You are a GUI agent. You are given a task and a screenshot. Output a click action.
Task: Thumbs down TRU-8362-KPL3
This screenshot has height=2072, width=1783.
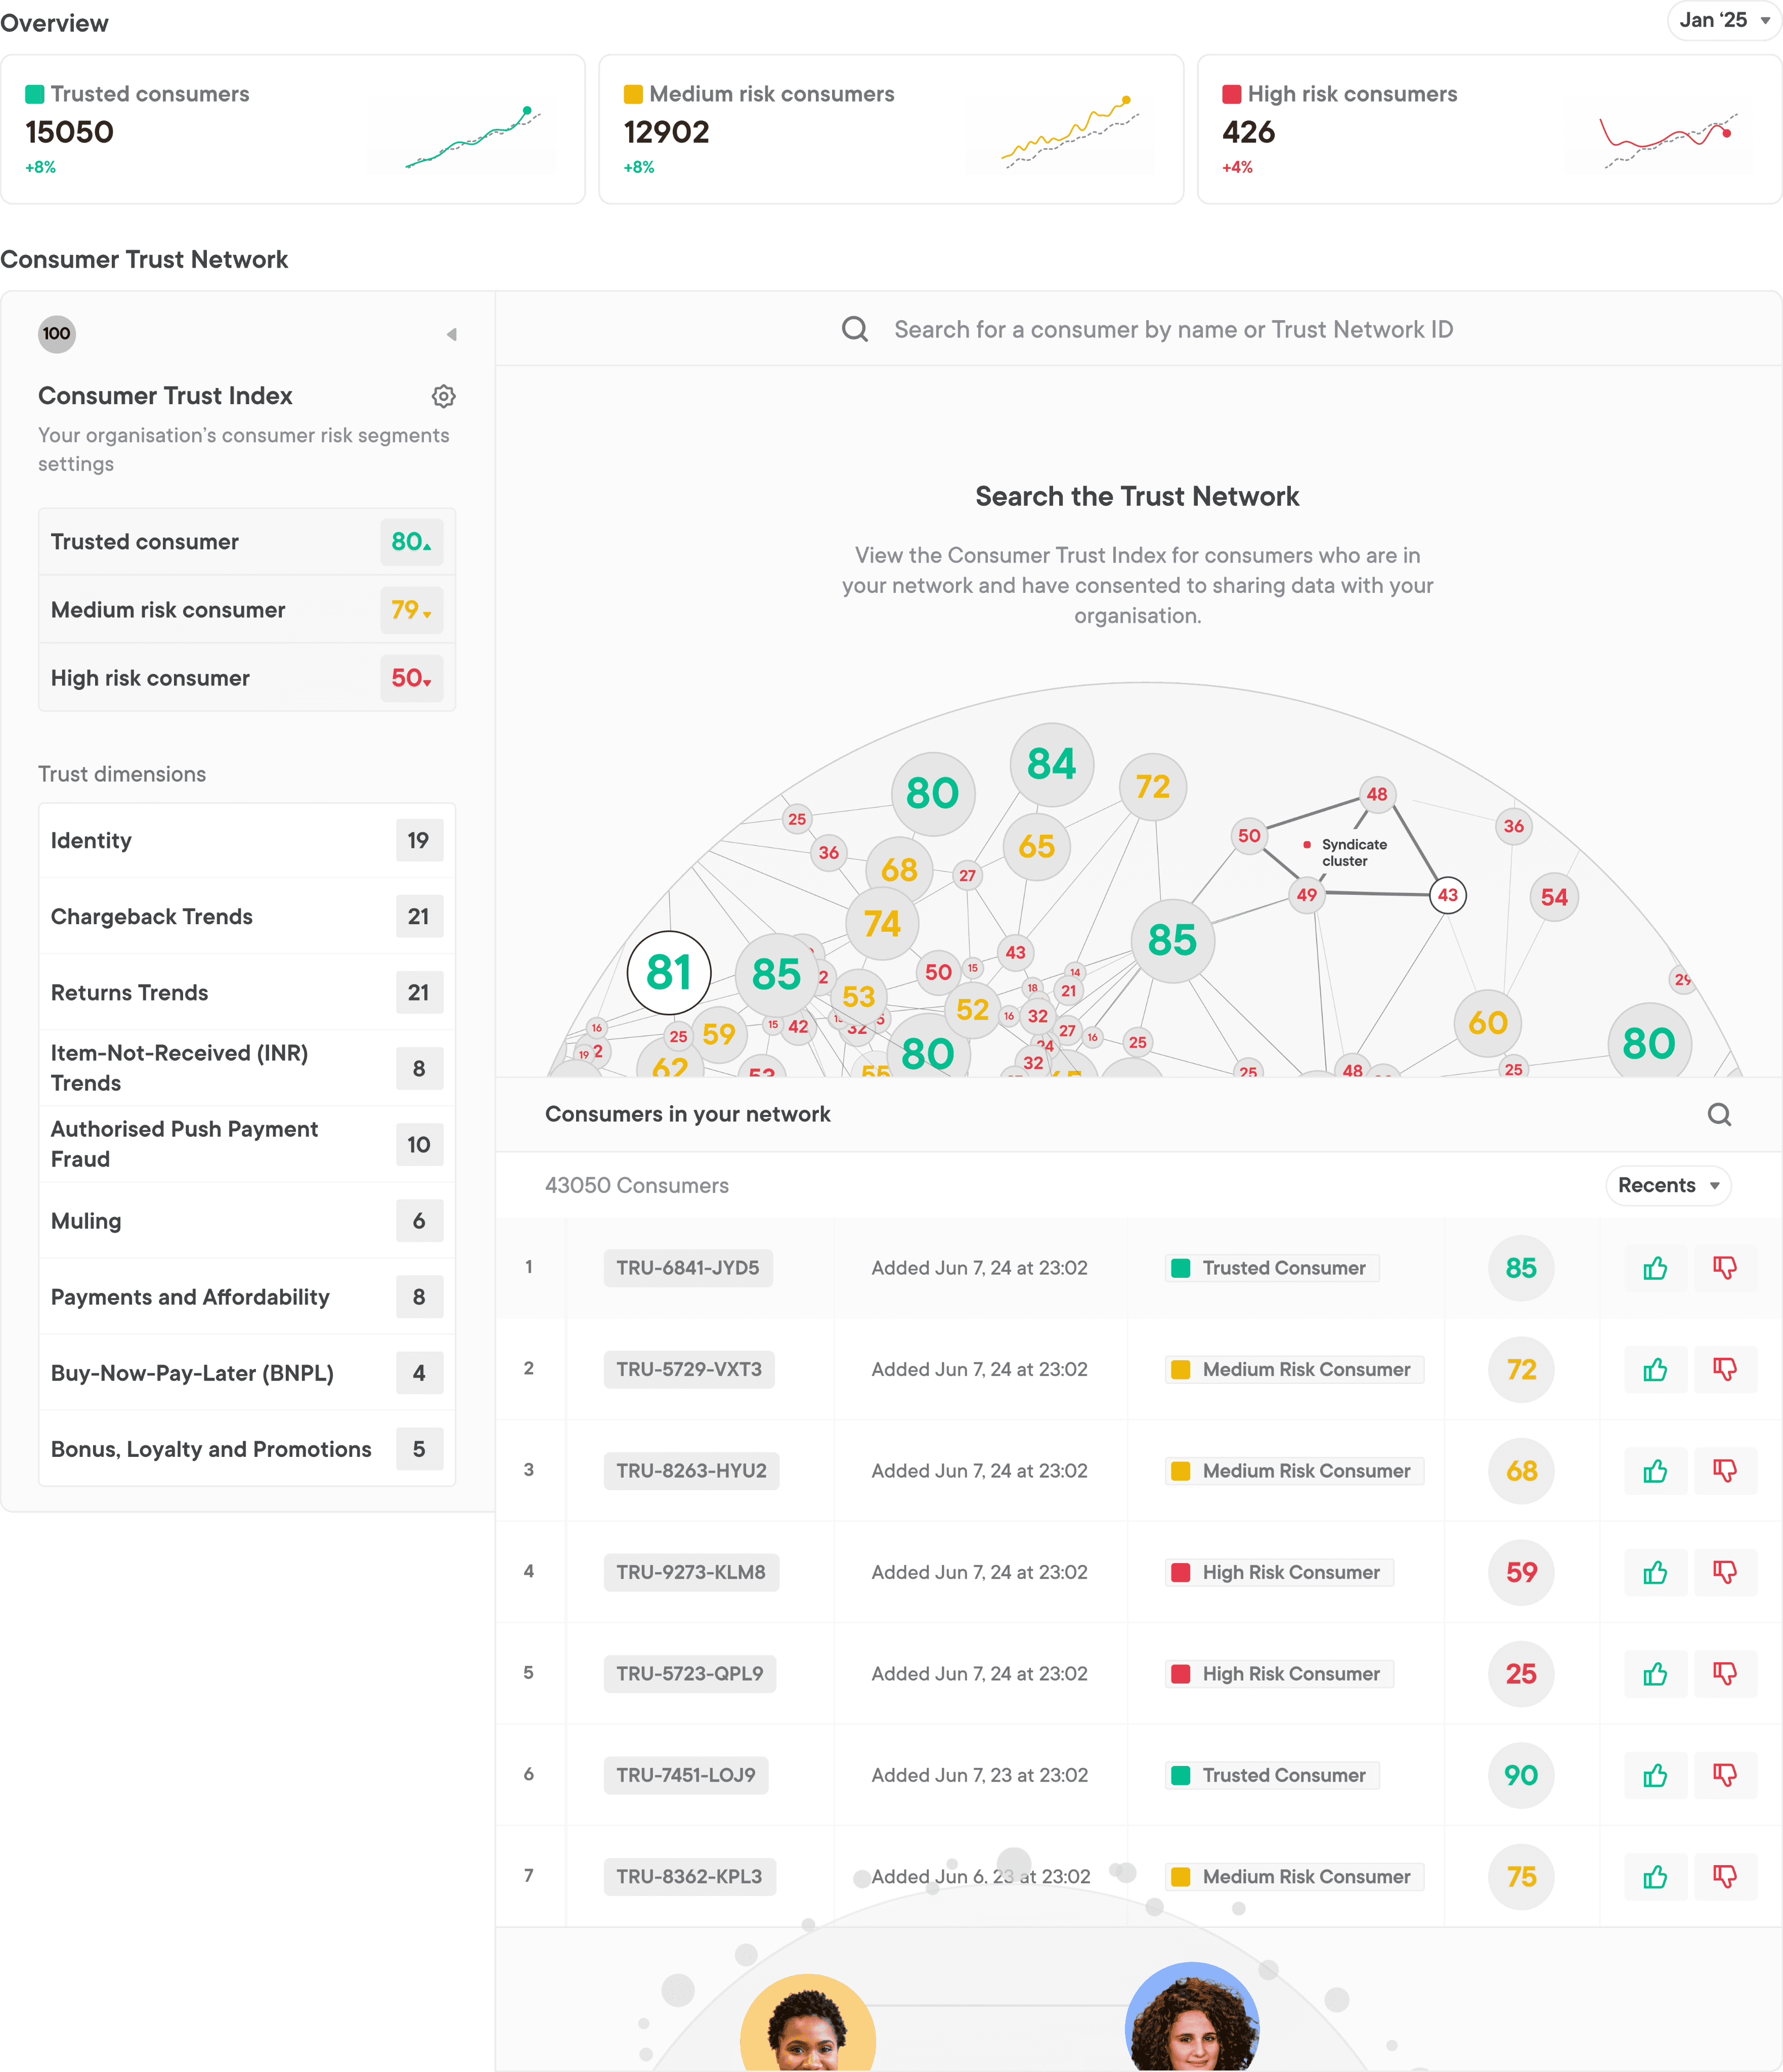point(1725,1877)
